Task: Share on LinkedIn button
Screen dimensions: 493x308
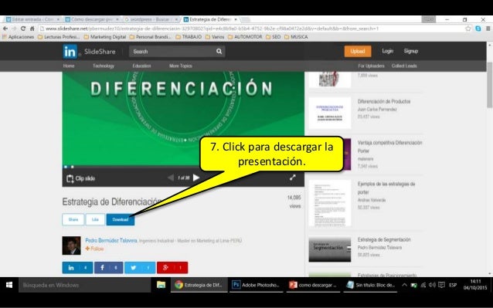Action: point(77,268)
